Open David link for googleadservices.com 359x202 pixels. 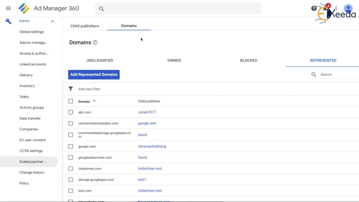[x=142, y=157]
